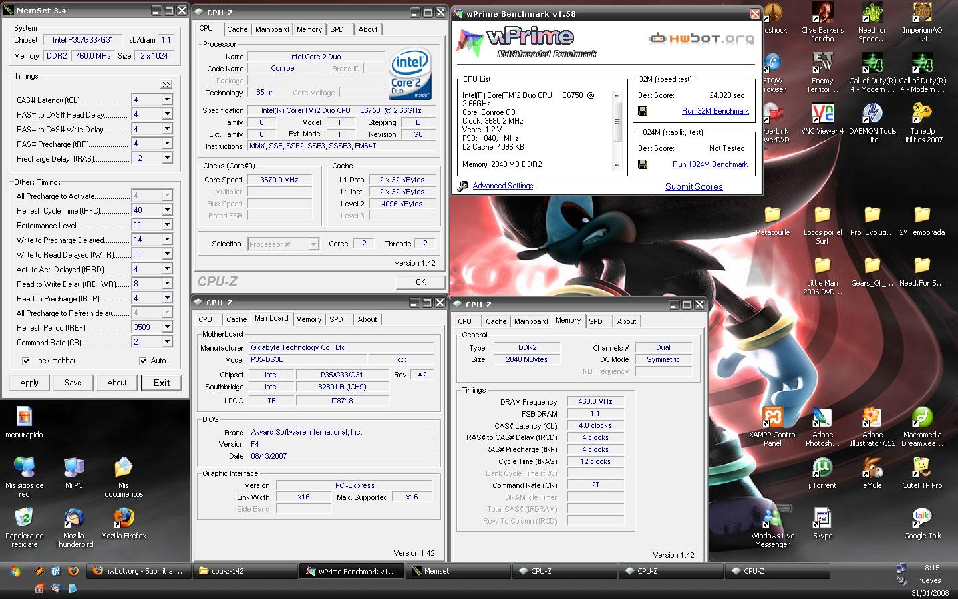Open Mis documentos folder icon

click(124, 477)
